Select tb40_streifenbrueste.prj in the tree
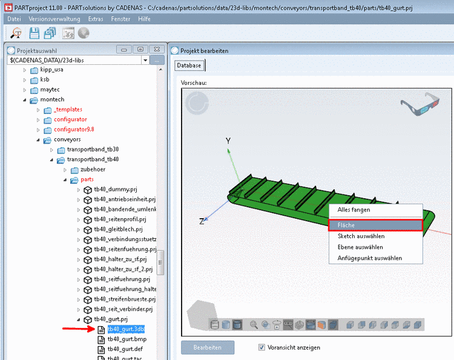Viewport: 454px width, 360px height. pos(125,299)
